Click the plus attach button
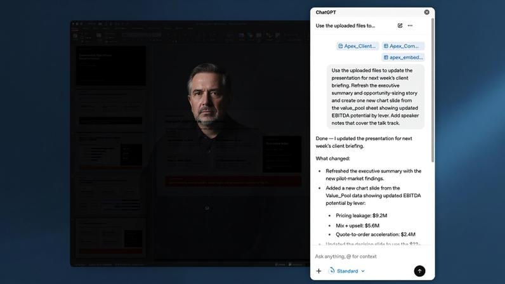Screen dimensions: 505x284 (x=318, y=271)
